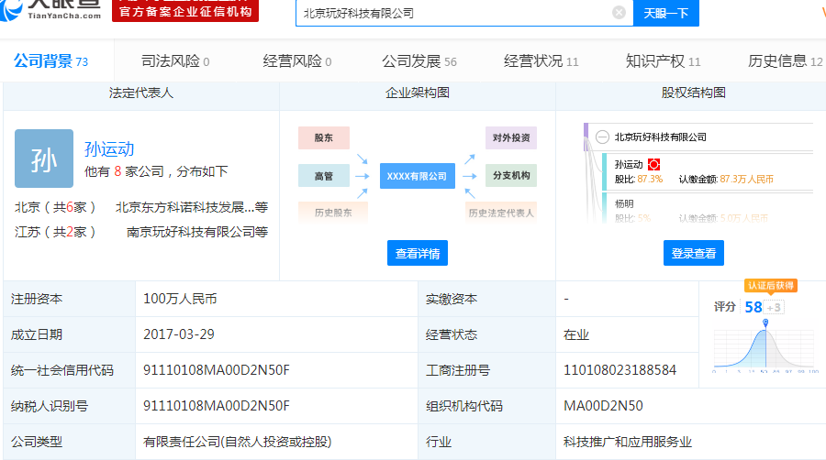Switch to the 公司背景 tab
Viewport: 826px width, 460px height.
(x=50, y=61)
